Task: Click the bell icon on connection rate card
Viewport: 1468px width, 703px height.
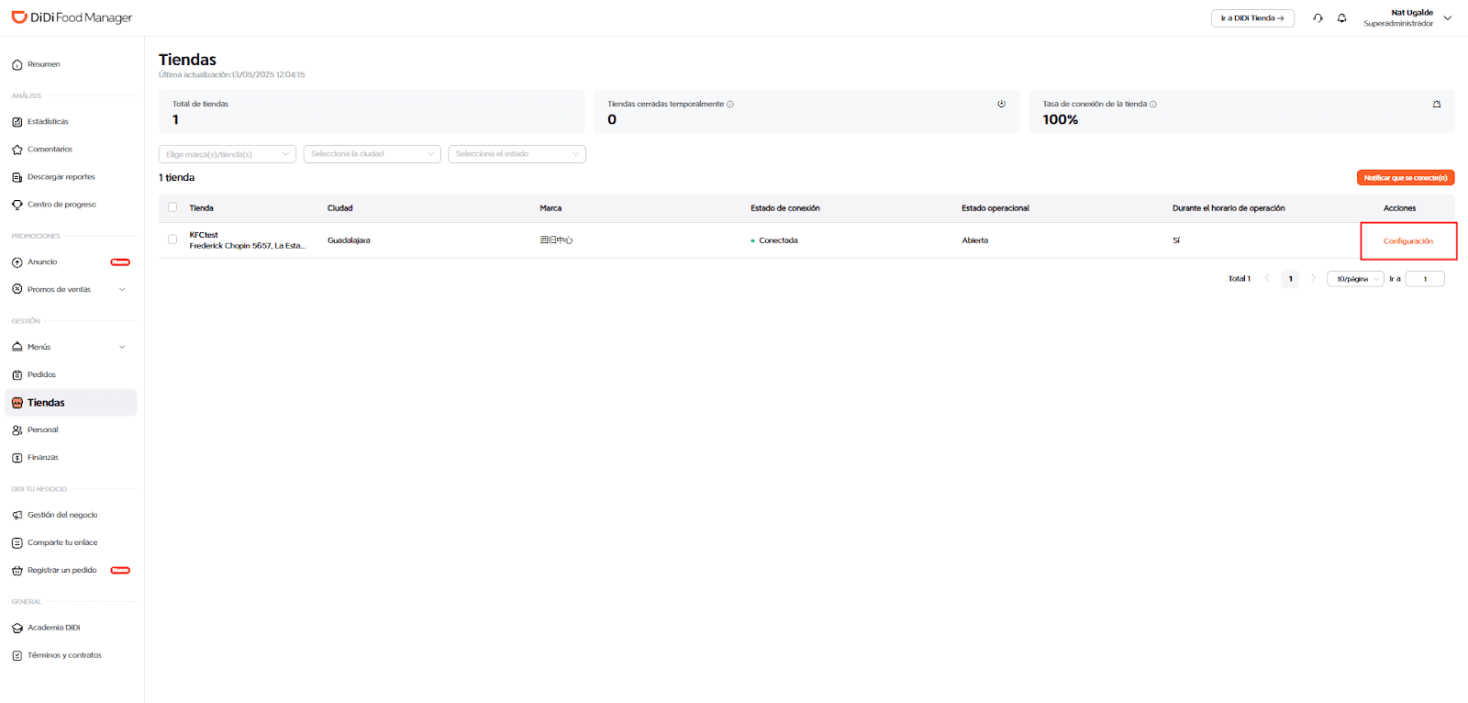Action: click(1437, 104)
